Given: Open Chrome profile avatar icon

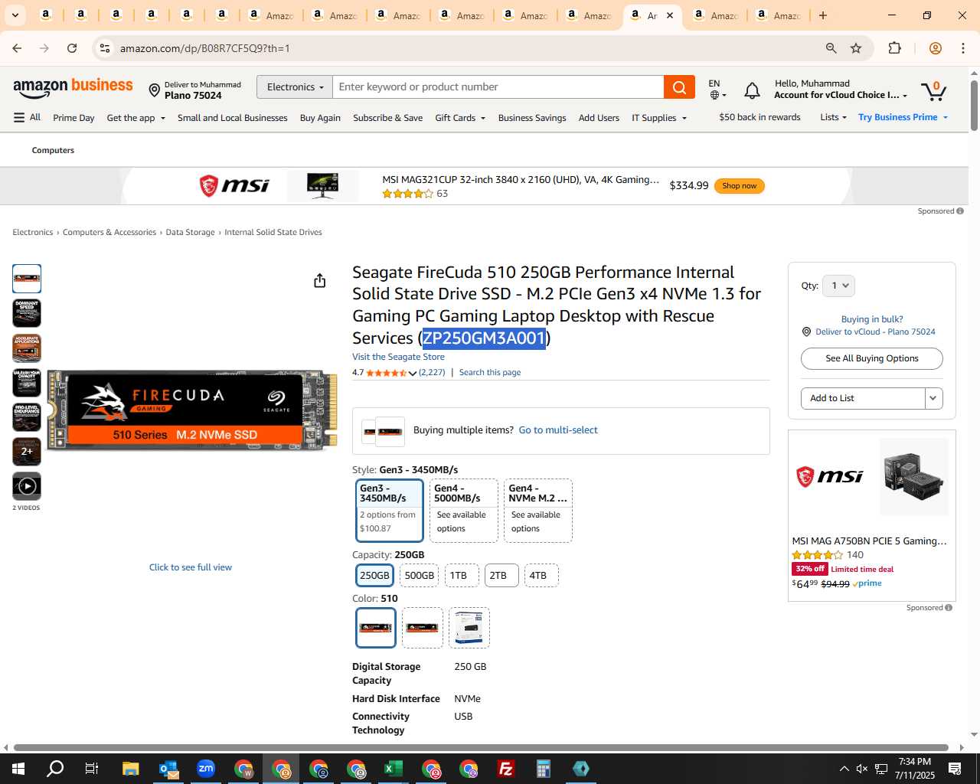Looking at the screenshot, I should [935, 48].
